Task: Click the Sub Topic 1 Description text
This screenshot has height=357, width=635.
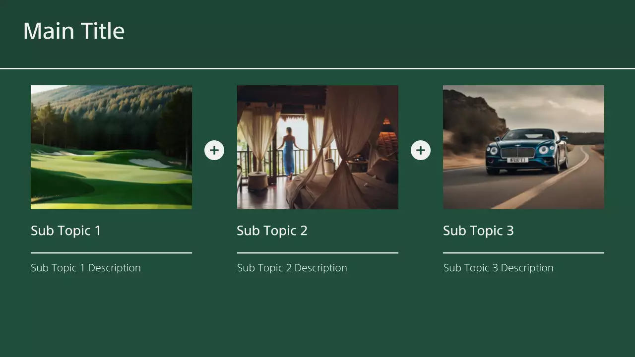Action: point(86,268)
